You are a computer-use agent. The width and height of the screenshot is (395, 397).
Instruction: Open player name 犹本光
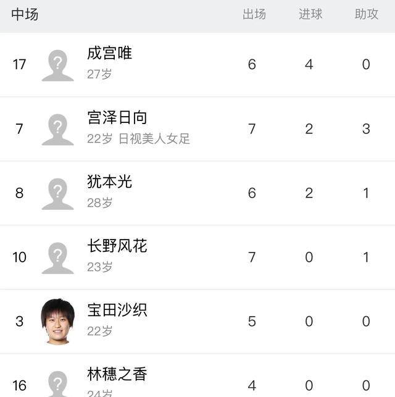point(109,182)
